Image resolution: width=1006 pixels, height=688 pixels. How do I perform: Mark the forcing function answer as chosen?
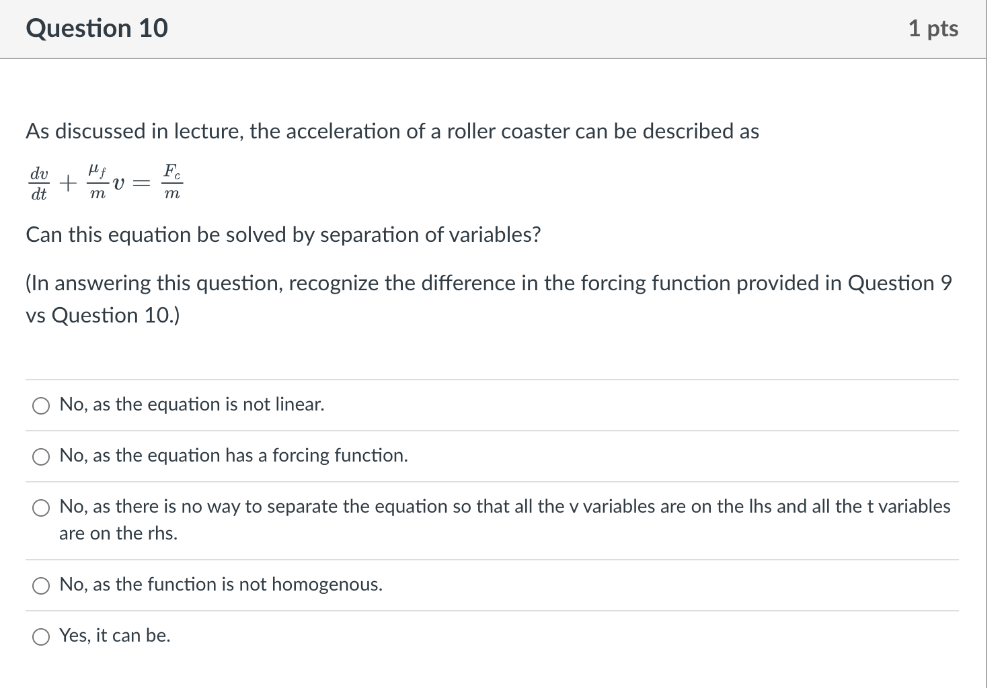tap(41, 456)
